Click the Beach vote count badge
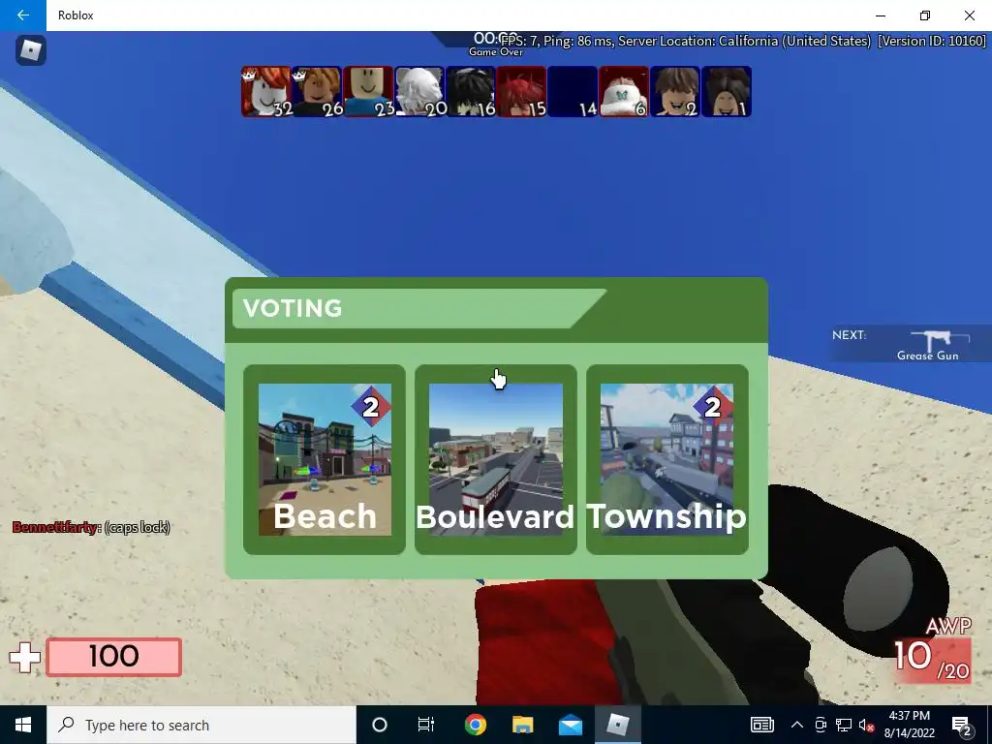The height and width of the screenshot is (744, 992). coord(371,407)
